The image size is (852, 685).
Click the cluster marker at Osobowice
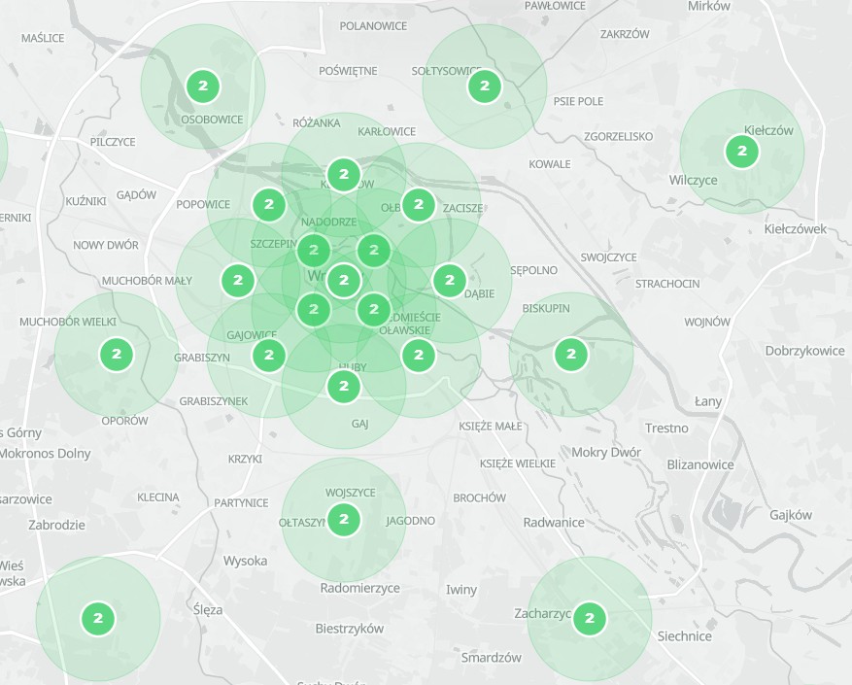tap(202, 86)
